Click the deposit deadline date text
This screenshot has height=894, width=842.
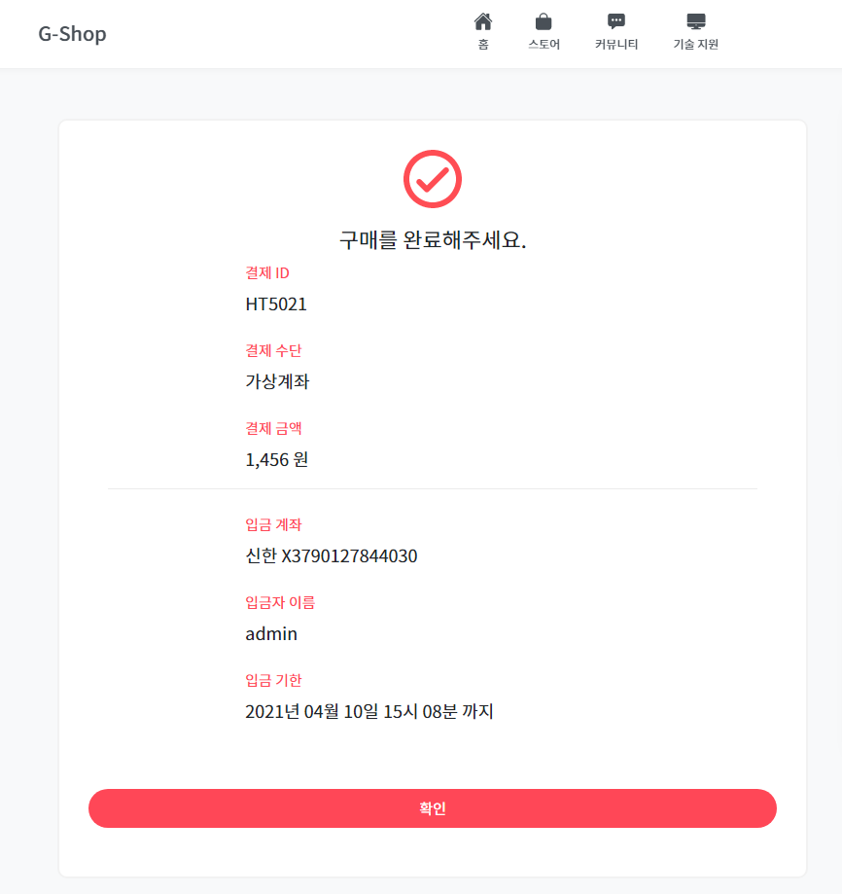point(369,712)
